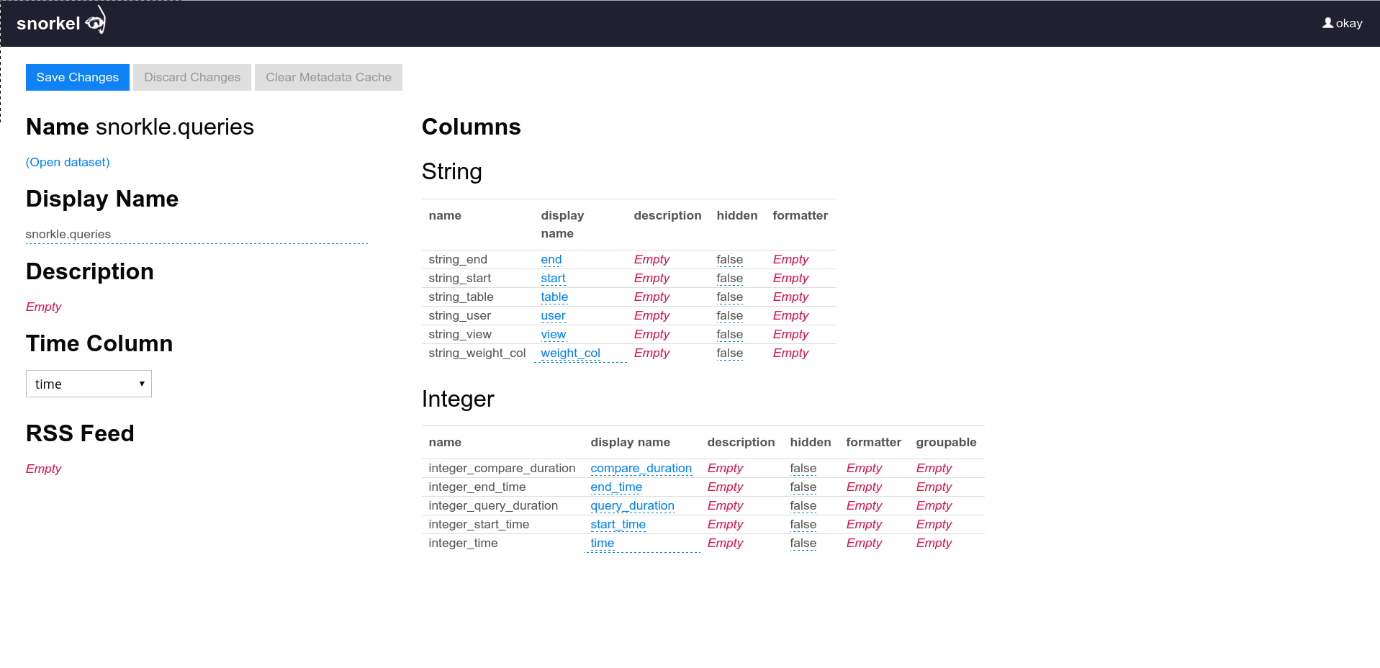
Task: Click Discard Changes
Action: coord(191,77)
